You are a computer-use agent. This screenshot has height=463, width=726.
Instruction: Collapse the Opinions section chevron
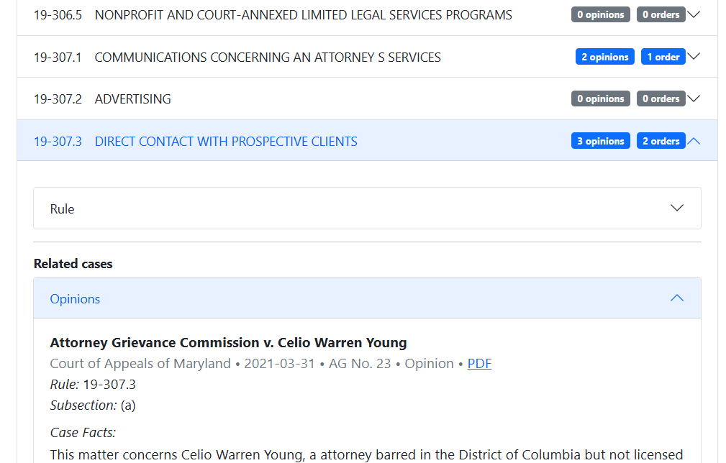pyautogui.click(x=676, y=298)
